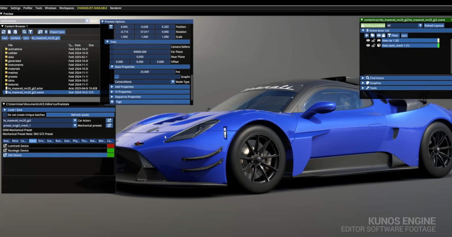Click the tag icon in Active Actor List
Viewport: 452px width, 237px height.
[x=373, y=35]
